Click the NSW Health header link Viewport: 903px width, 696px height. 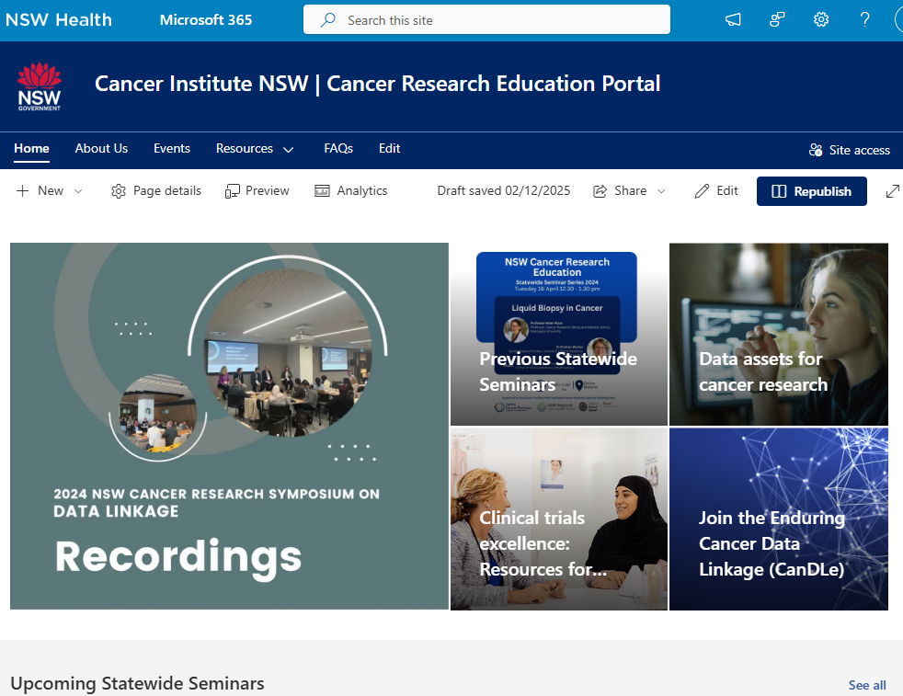click(x=59, y=19)
